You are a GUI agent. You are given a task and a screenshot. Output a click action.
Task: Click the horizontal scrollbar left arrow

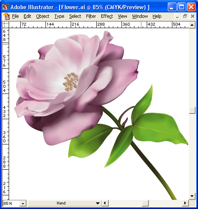105,203
